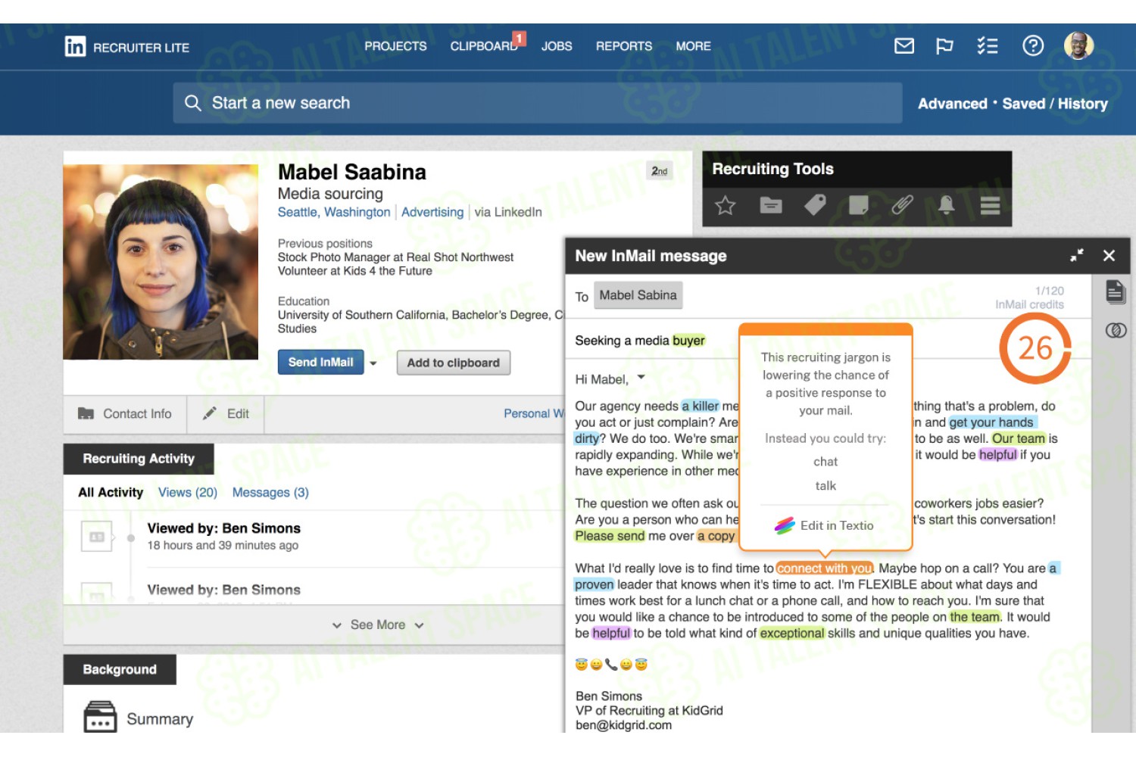Select the Messages (3) tab

[x=270, y=492]
